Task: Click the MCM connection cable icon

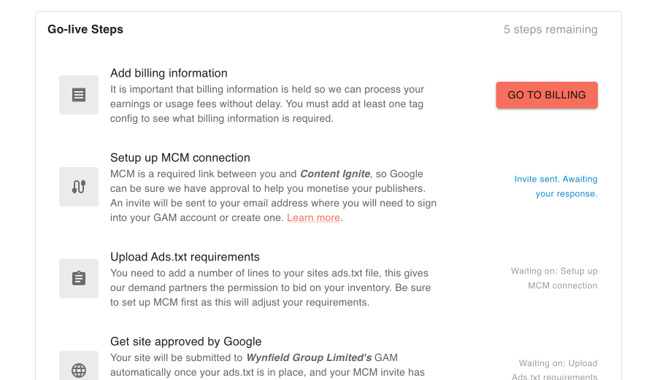Action: pos(79,187)
